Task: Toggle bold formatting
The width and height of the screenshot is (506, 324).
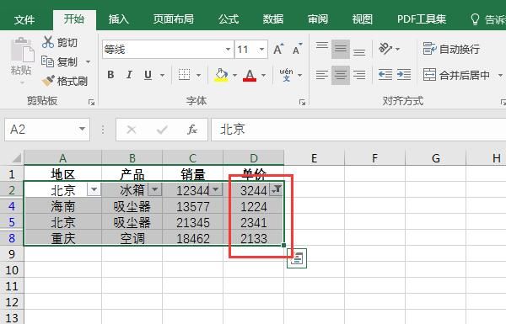Action: tap(110, 75)
